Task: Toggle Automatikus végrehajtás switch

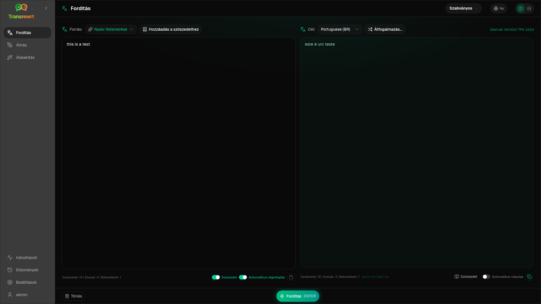Action: coord(243,277)
